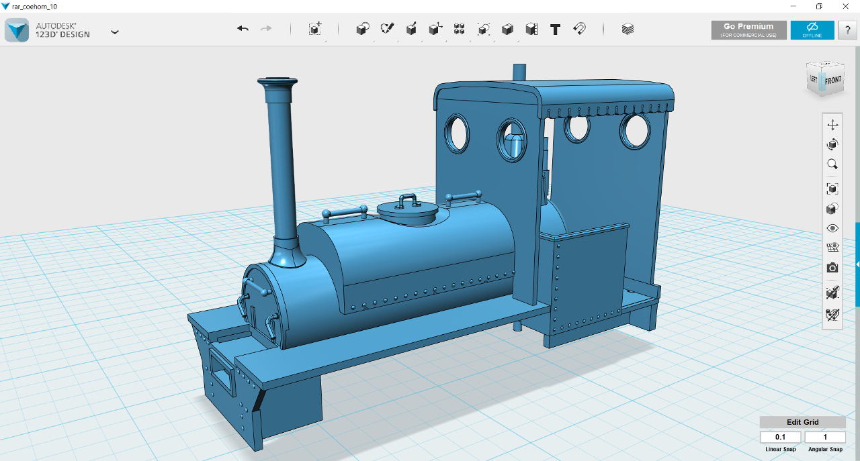Viewport: 860px width, 461px height.
Task: Click the Edit Grid button
Action: click(x=802, y=422)
